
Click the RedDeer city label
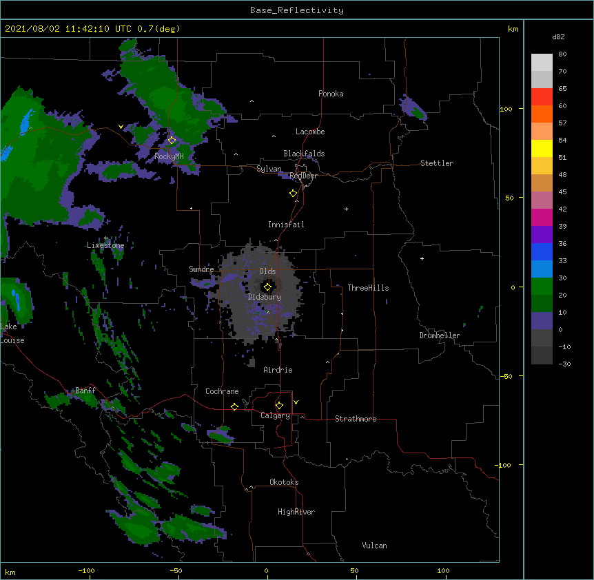tap(303, 176)
